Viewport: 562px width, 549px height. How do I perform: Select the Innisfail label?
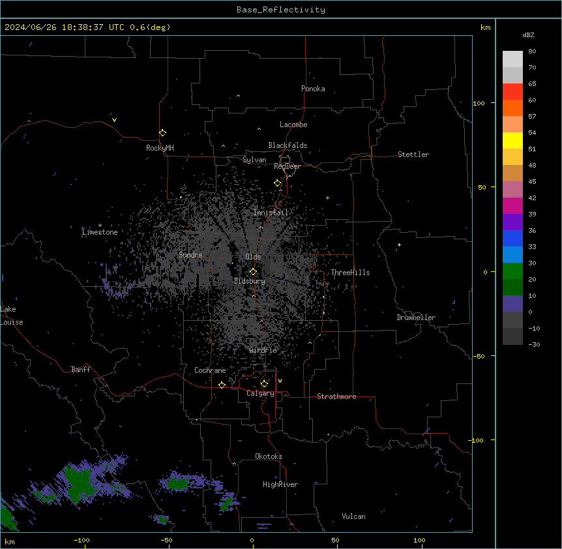[x=271, y=213]
